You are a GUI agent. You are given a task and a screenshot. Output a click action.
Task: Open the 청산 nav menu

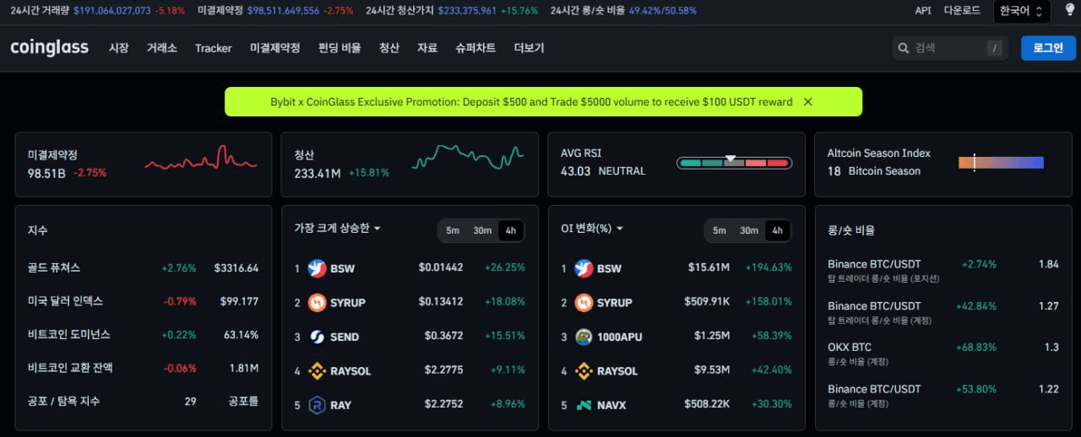(388, 48)
